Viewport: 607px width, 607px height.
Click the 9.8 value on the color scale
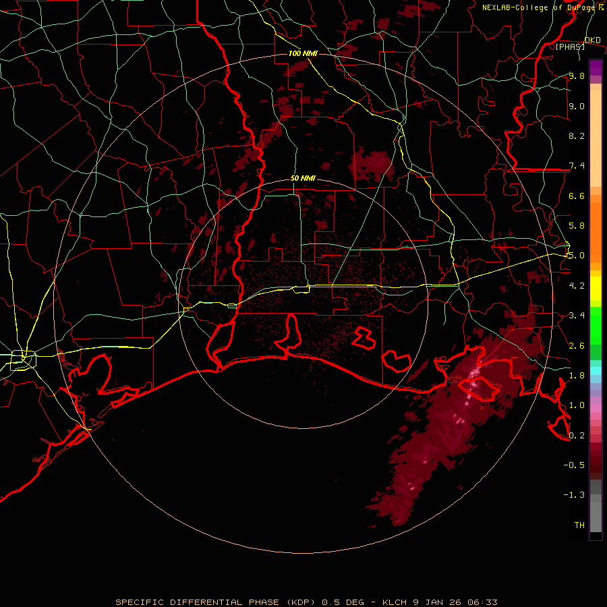(x=577, y=76)
